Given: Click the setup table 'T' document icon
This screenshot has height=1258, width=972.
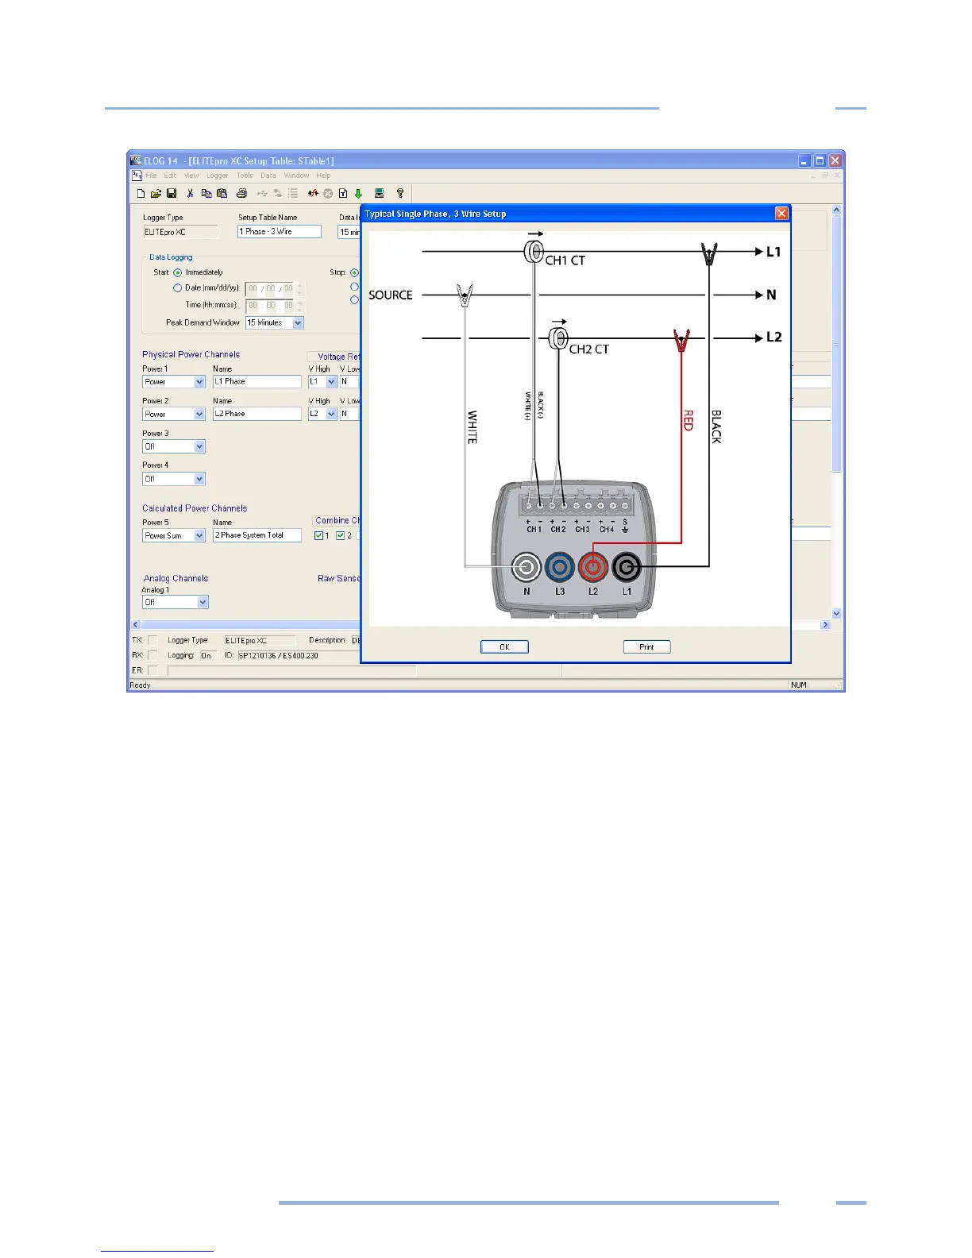Looking at the screenshot, I should point(343,193).
